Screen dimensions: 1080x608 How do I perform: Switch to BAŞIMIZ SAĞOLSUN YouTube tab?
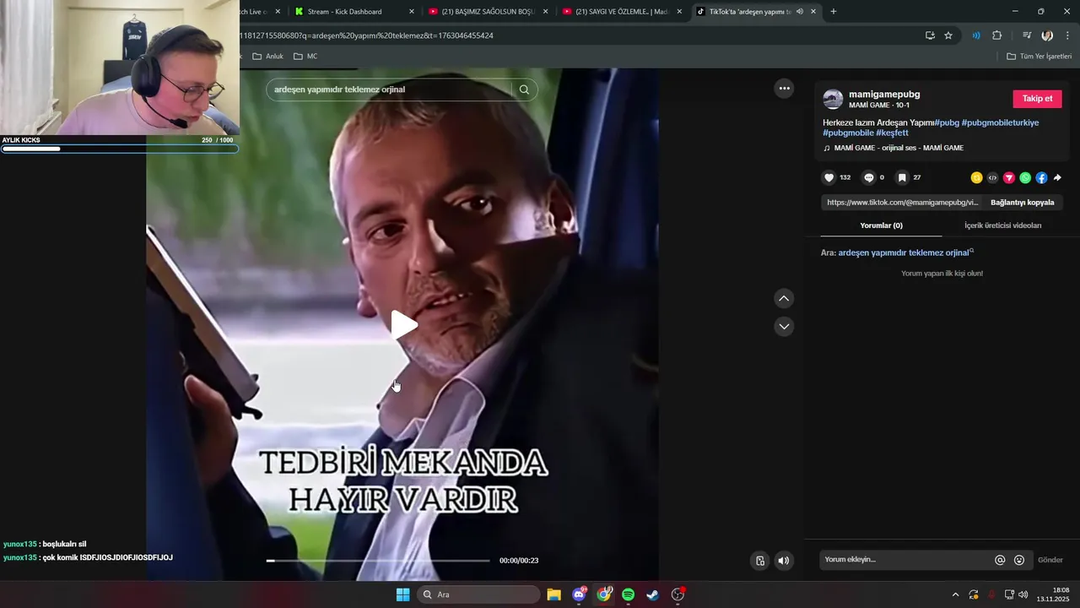point(488,11)
